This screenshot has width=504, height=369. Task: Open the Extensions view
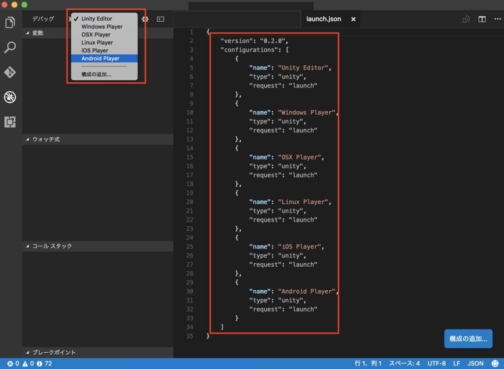pyautogui.click(x=10, y=122)
